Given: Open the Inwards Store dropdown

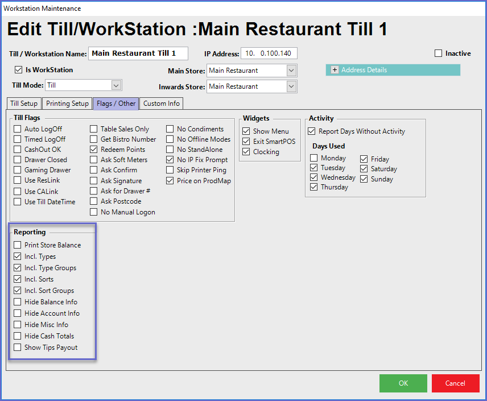Looking at the screenshot, I should click(x=291, y=86).
